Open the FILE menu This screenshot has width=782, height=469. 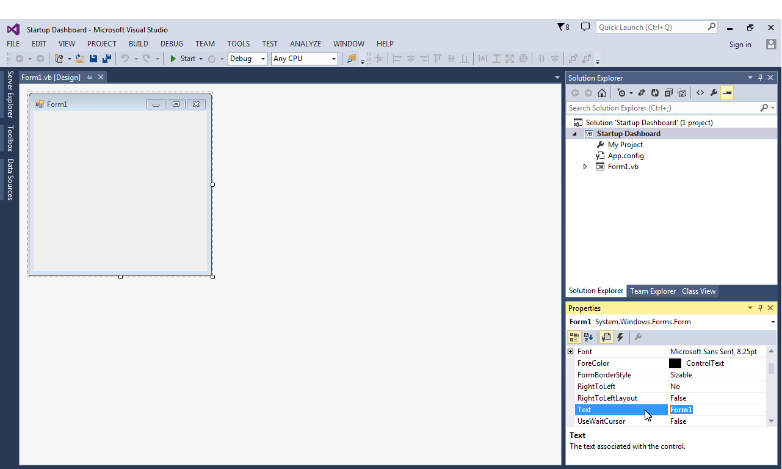click(13, 44)
